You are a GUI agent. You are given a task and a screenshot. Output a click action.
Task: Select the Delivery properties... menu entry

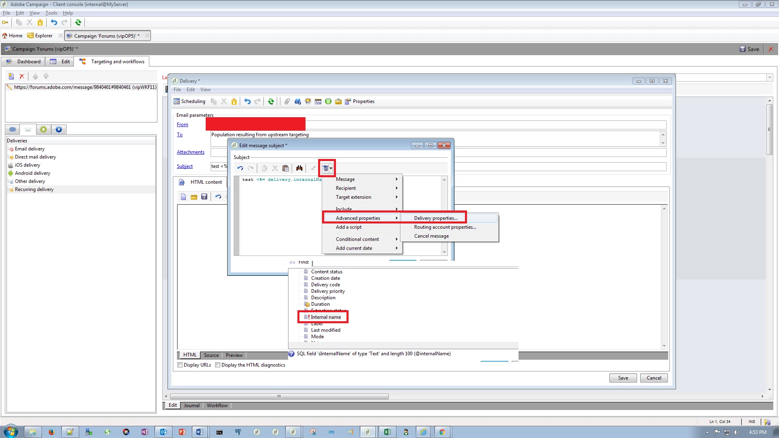coord(436,218)
